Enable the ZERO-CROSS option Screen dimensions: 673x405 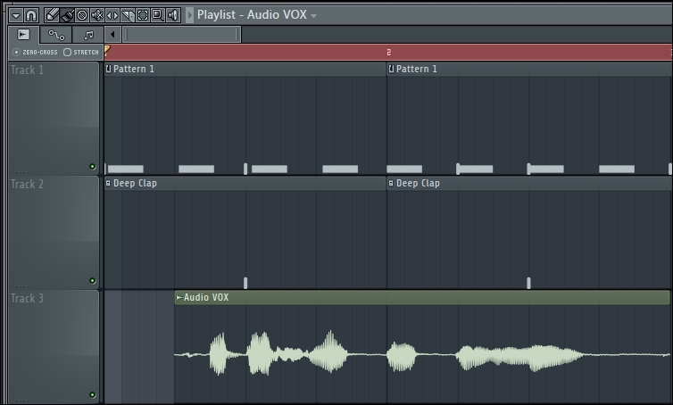[36, 53]
